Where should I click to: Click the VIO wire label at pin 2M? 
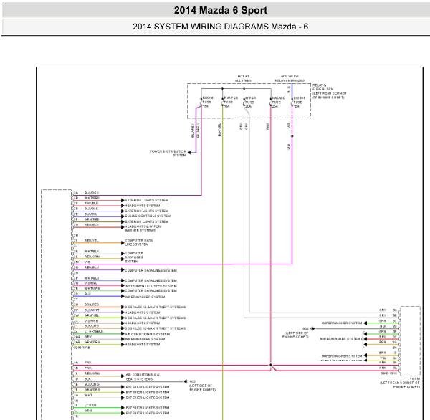click(x=87, y=262)
